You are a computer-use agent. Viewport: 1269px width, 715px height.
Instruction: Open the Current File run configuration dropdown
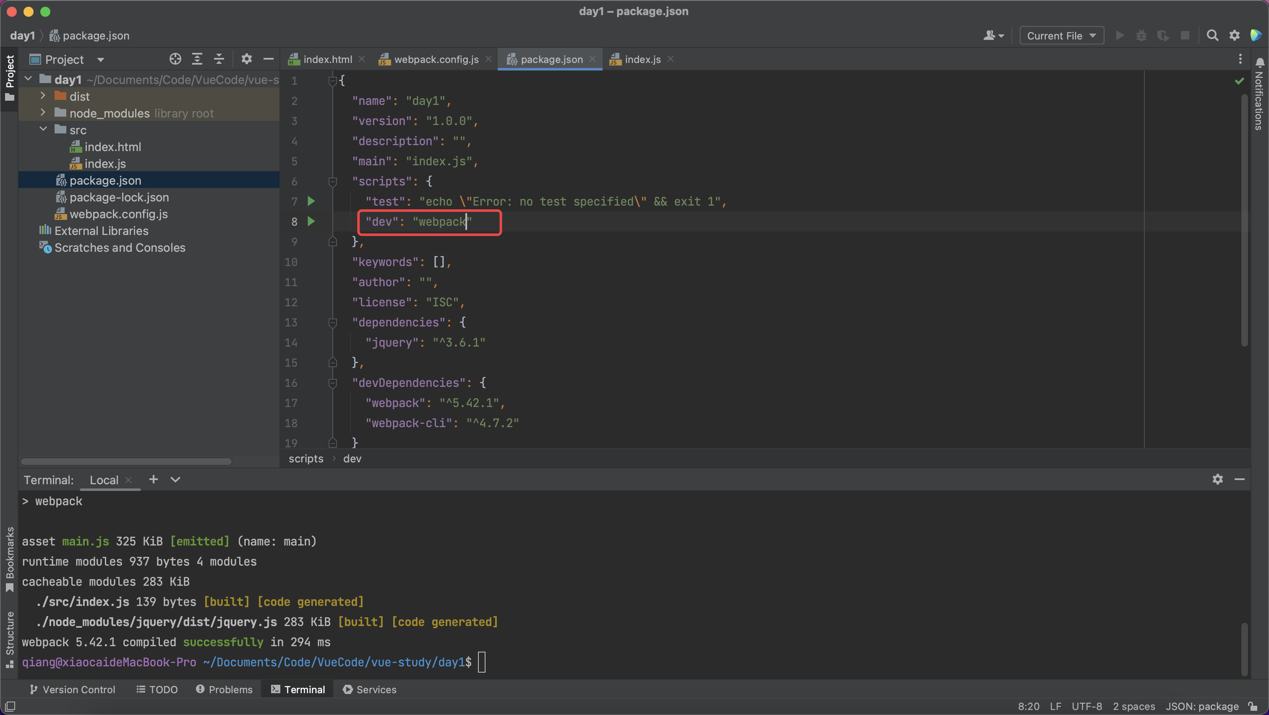(x=1061, y=35)
